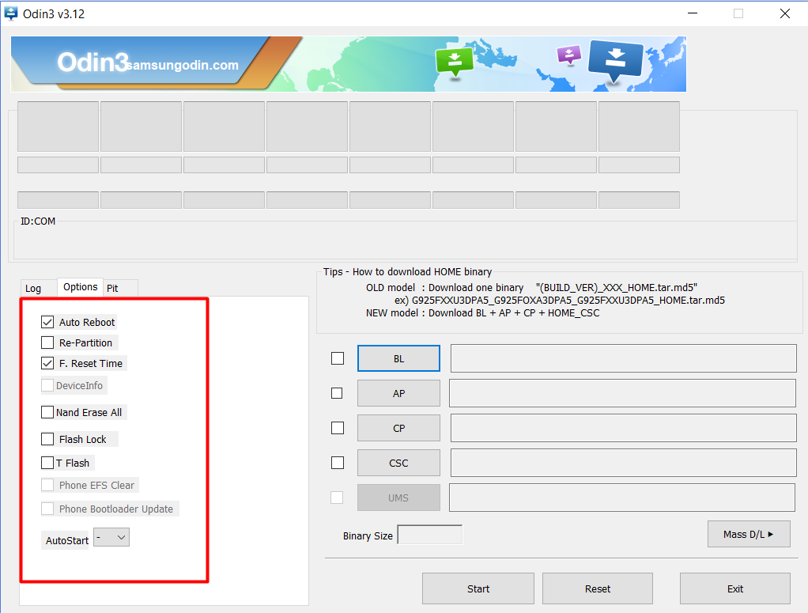The width and height of the screenshot is (808, 613).
Task: Click the "ID:COM" label
Action: [x=38, y=221]
